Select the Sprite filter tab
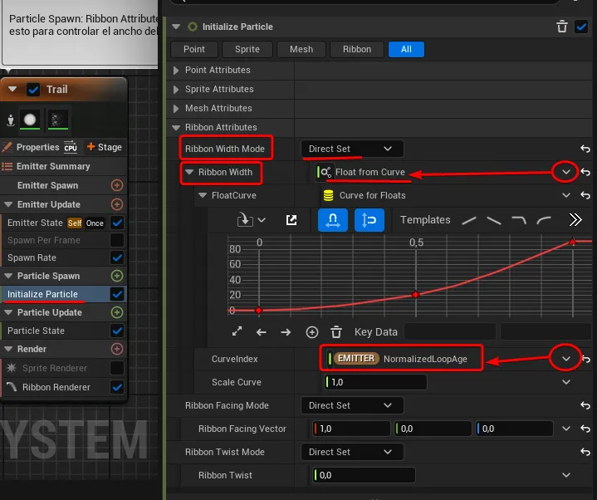The height and width of the screenshot is (500, 597). coord(247,50)
